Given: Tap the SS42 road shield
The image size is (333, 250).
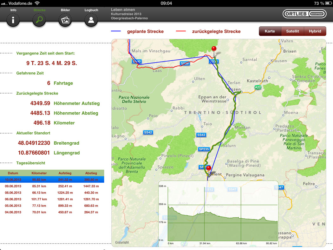Looking at the screenshot, I should pos(148,133).
